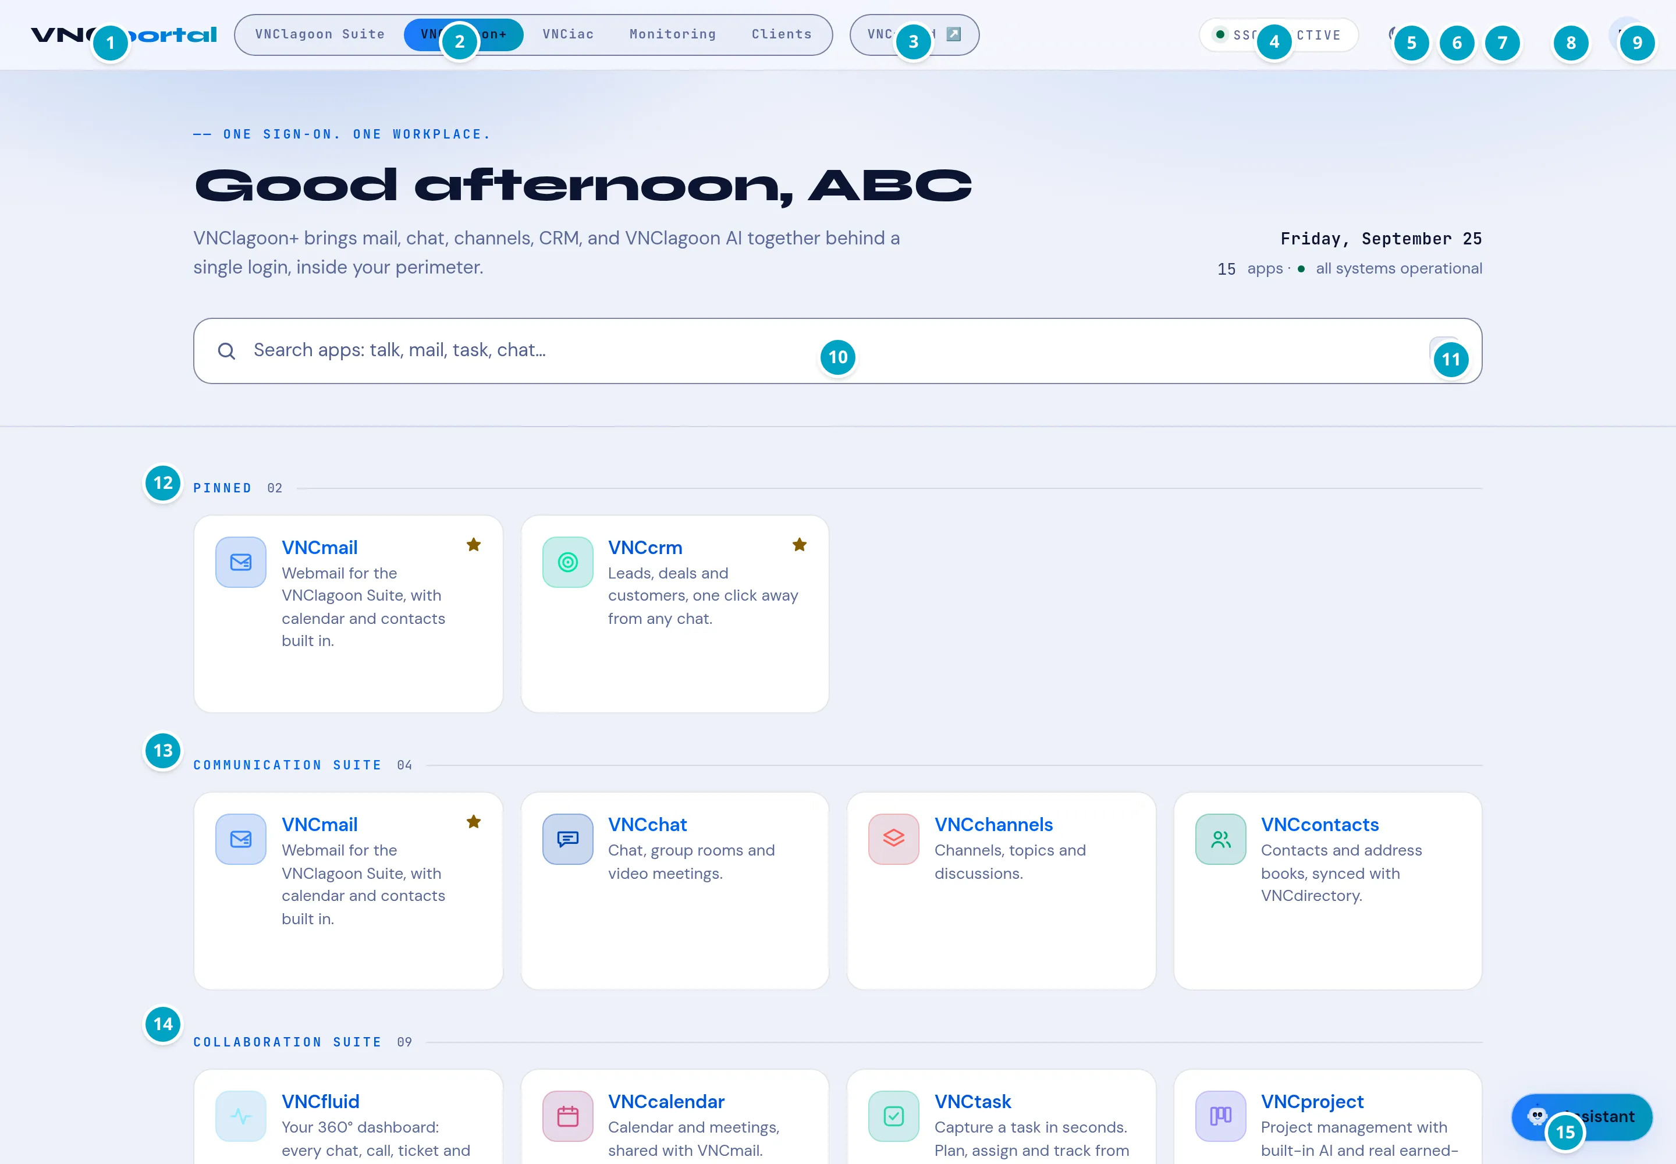Go to the Monitoring tab
This screenshot has height=1164, width=1676.
(673, 34)
